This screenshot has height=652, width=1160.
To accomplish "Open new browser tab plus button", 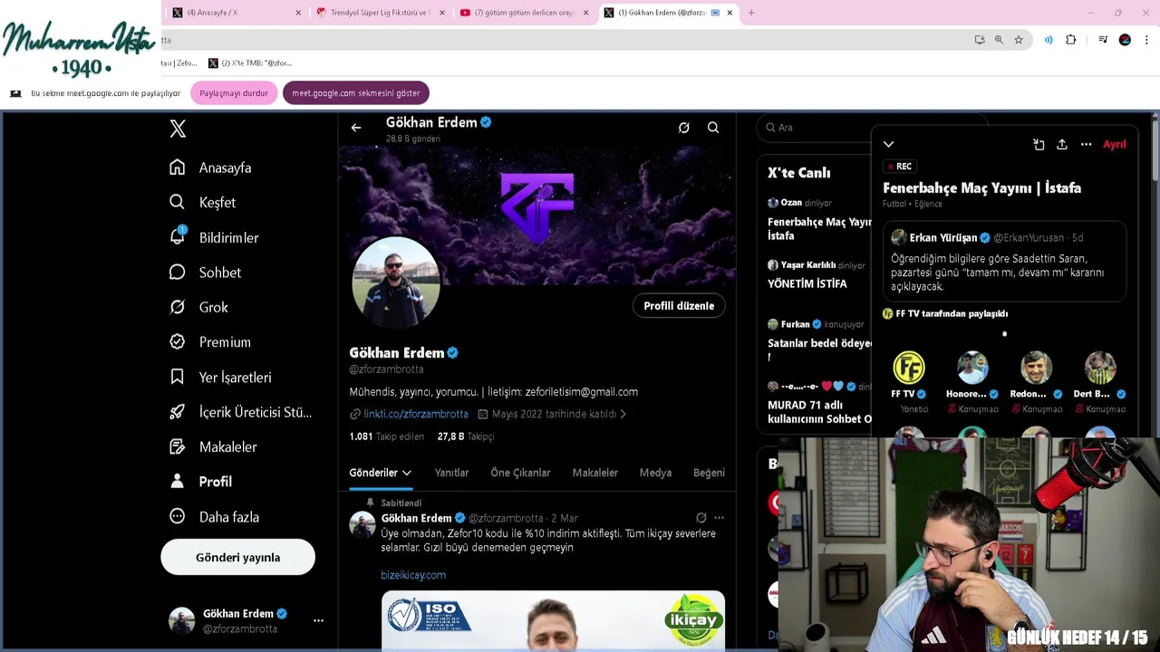I will coord(750,13).
